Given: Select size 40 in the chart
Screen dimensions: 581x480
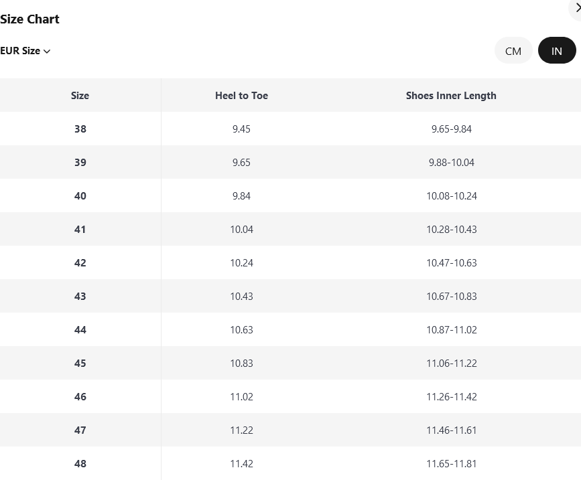Looking at the screenshot, I should click(80, 196).
